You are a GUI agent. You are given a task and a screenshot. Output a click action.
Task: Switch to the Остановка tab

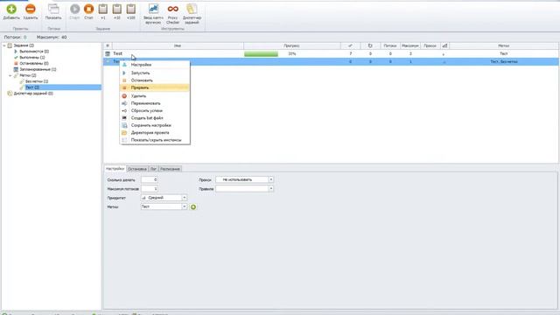[x=137, y=169]
